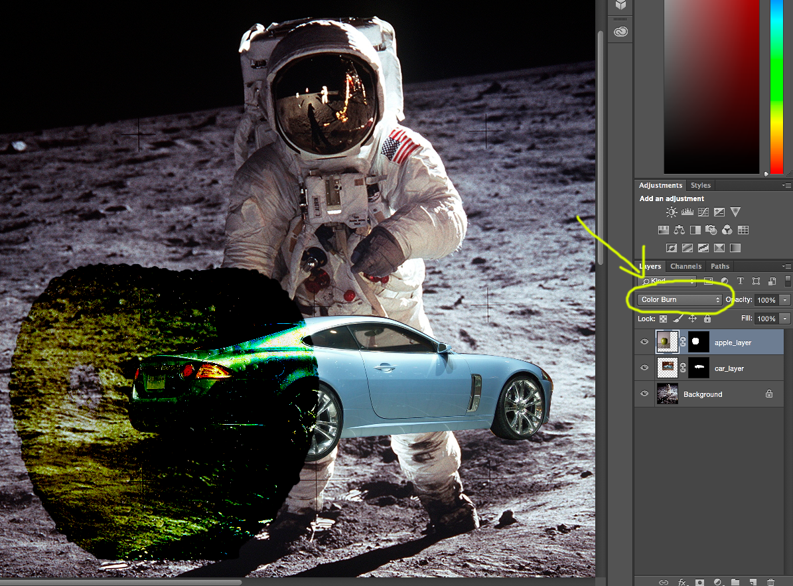This screenshot has height=586, width=793.
Task: Add a Color Balance adjustment
Action: click(x=679, y=230)
